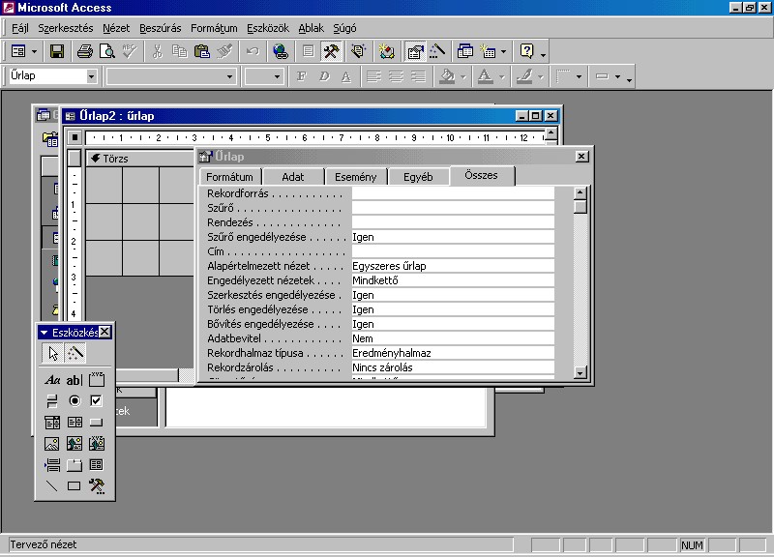Click the Save icon in the toolbar
The image size is (774, 557).
pyautogui.click(x=57, y=51)
